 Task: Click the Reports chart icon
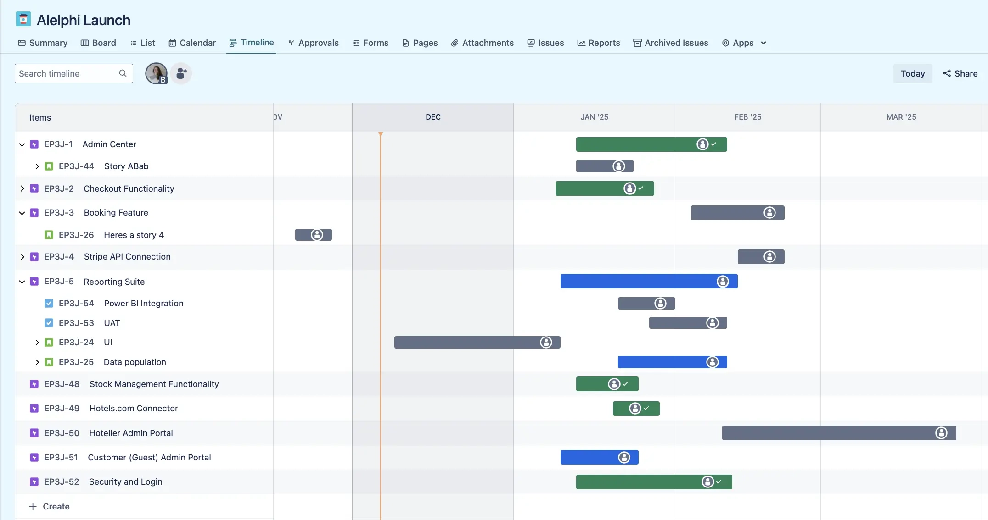[x=582, y=43]
